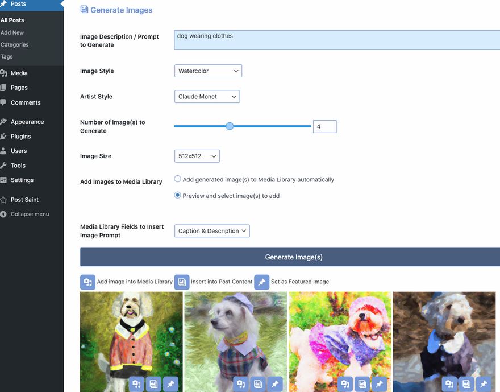Set third dog image as featured image
The image size is (500, 392).
380,384
